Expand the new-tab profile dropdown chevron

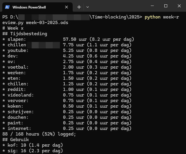click(88, 7)
